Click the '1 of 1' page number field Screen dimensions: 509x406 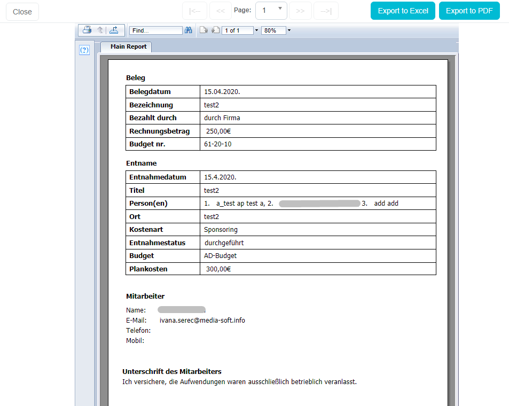tap(237, 30)
